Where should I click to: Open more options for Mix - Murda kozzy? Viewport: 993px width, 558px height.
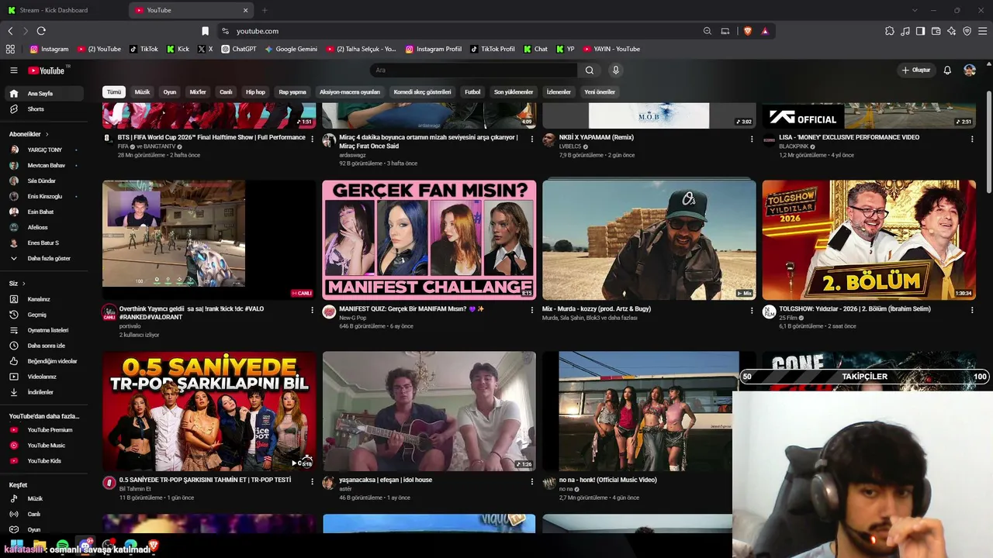[752, 311]
